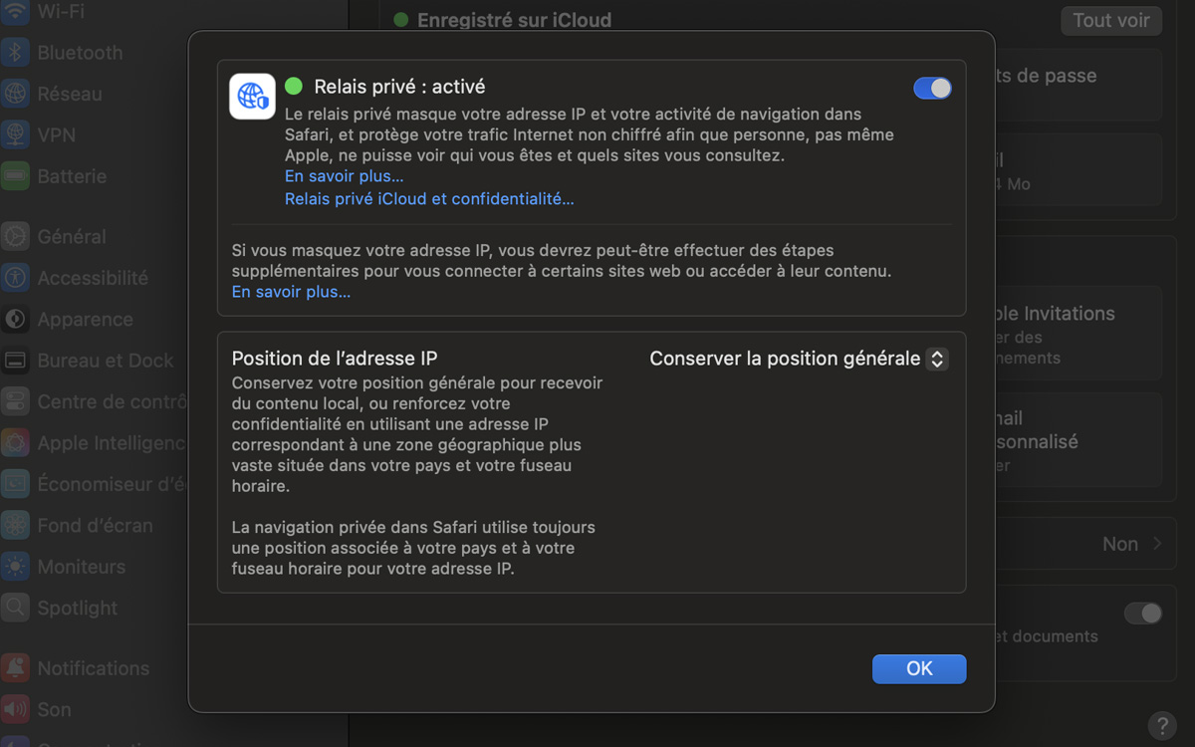Switch the toggle near 'et documents'
The width and height of the screenshot is (1195, 747).
tap(1142, 614)
